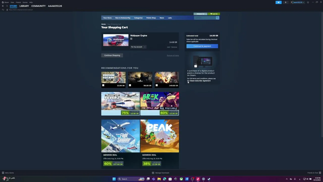Go to the Points Shop
Image resolution: width=323 pixels, height=182 pixels.
pyautogui.click(x=151, y=18)
